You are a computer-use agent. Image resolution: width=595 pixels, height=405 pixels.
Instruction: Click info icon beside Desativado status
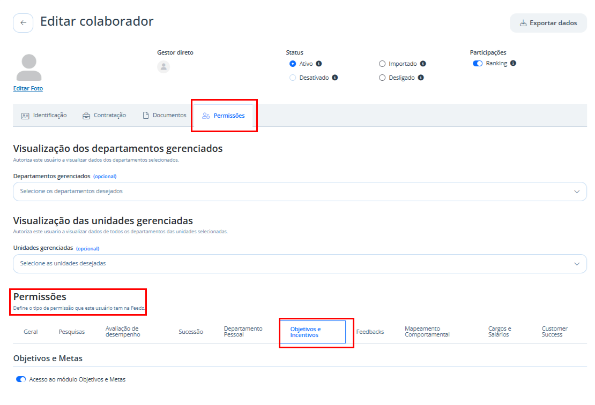point(334,78)
